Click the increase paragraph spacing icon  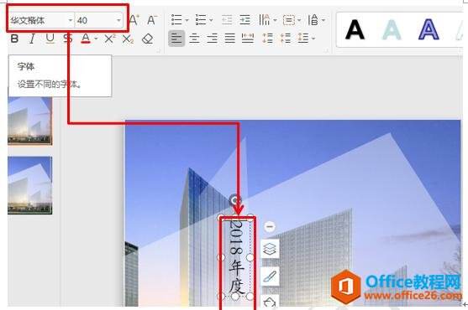(x=268, y=39)
